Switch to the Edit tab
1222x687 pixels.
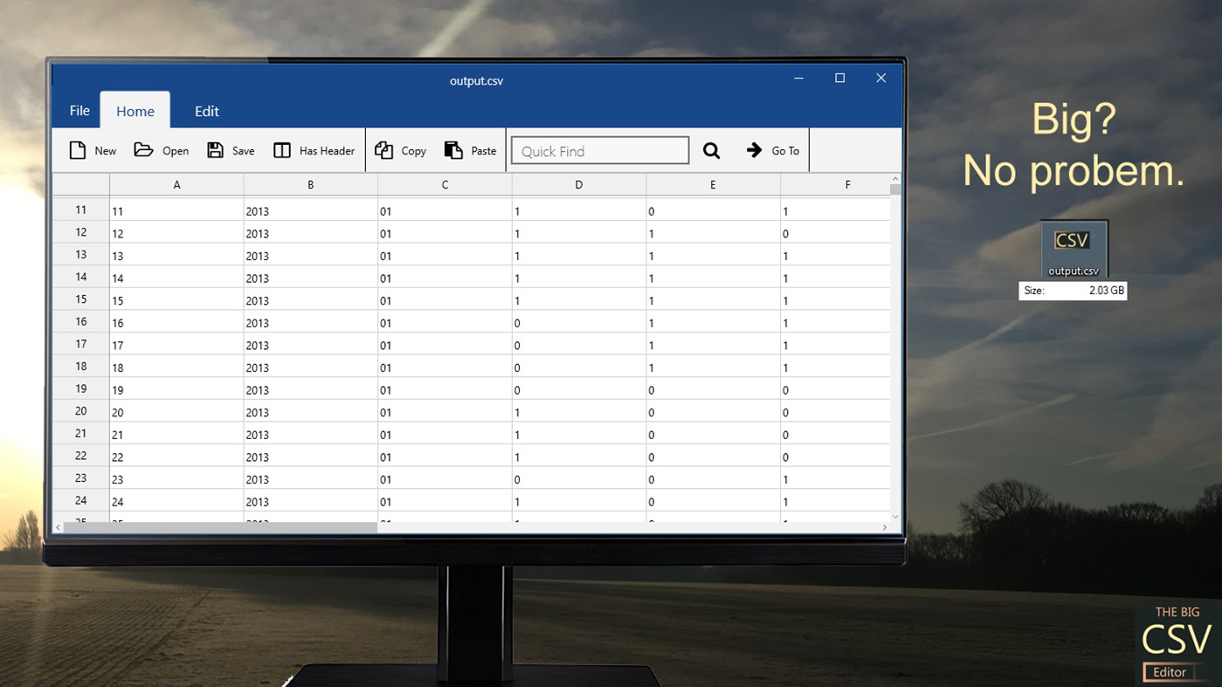(206, 111)
